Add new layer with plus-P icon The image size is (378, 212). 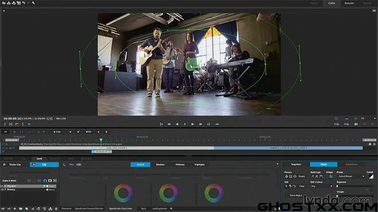[x=3, y=209]
